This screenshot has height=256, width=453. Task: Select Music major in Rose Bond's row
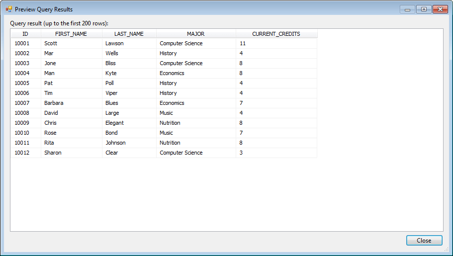pyautogui.click(x=196, y=133)
